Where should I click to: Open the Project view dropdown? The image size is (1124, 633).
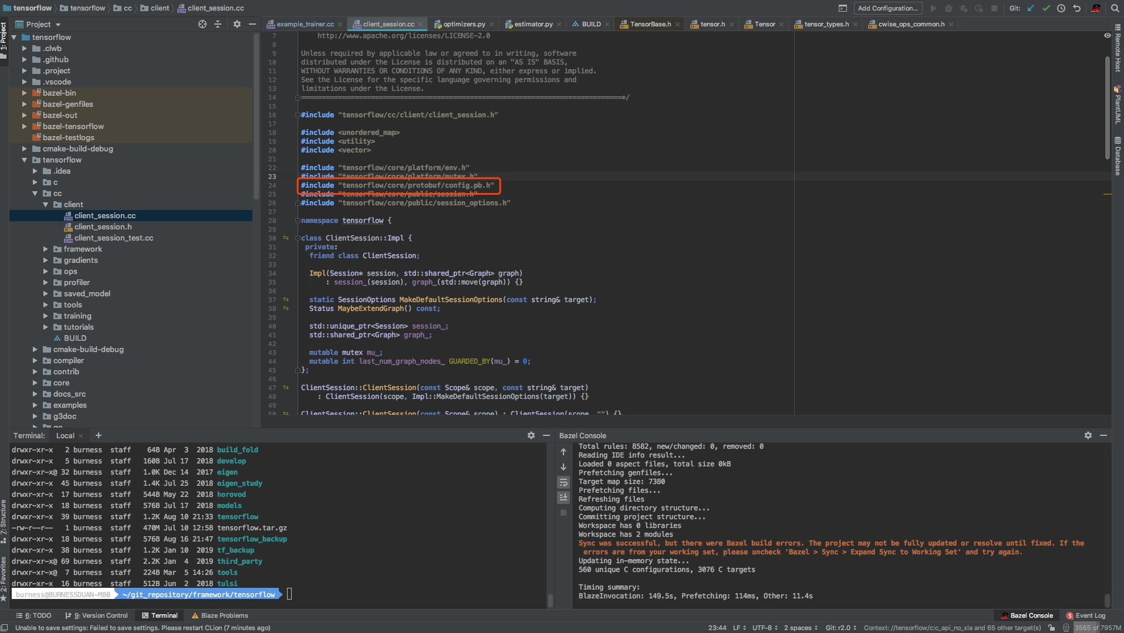coord(58,25)
